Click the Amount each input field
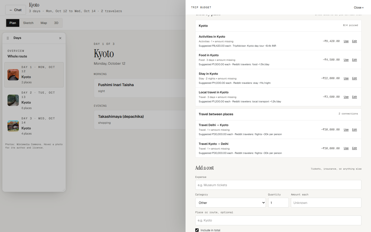The height and width of the screenshot is (232, 371). [x=326, y=203]
